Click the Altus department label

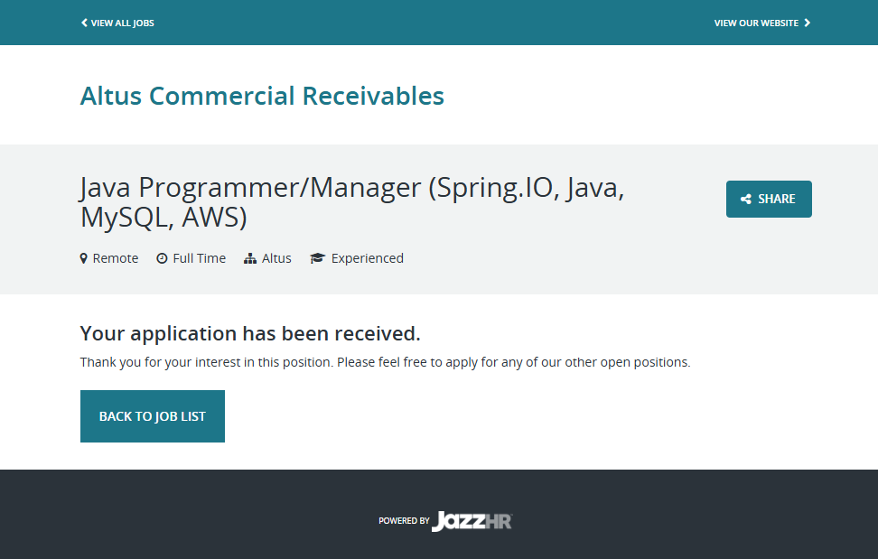tap(276, 258)
